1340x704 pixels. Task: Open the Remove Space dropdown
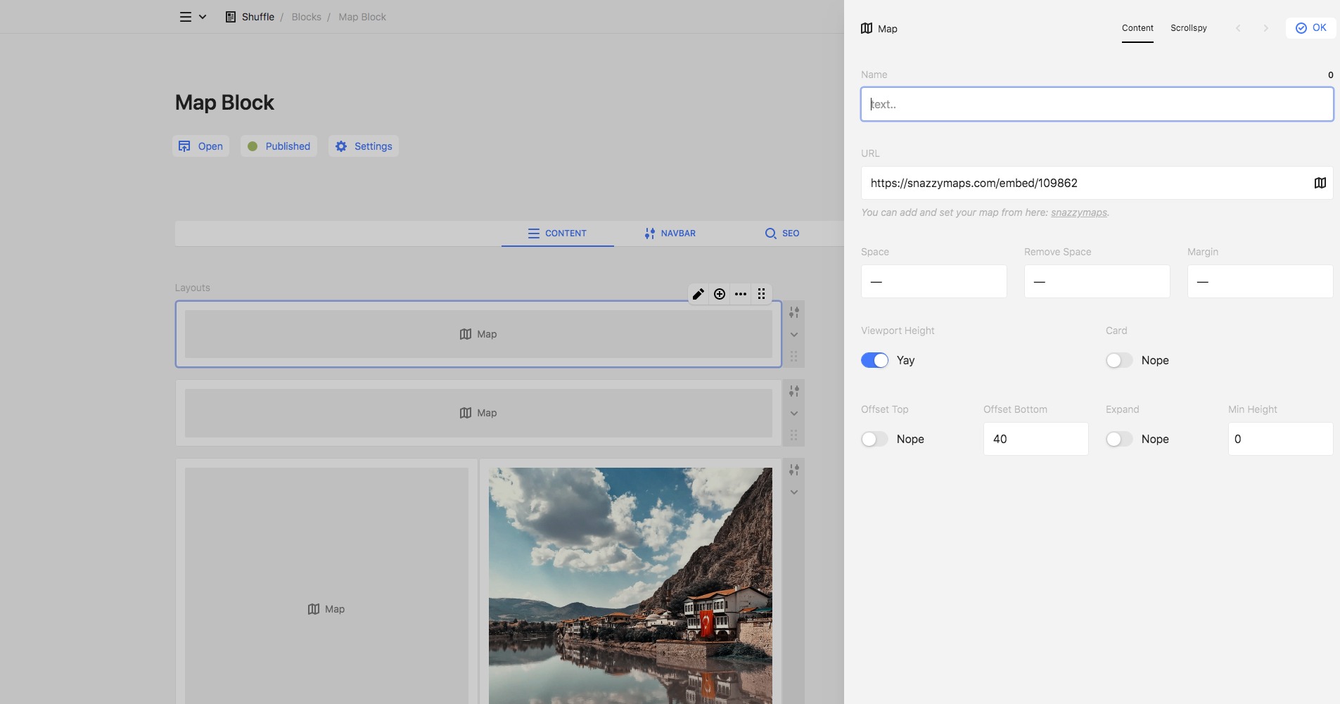click(x=1097, y=281)
